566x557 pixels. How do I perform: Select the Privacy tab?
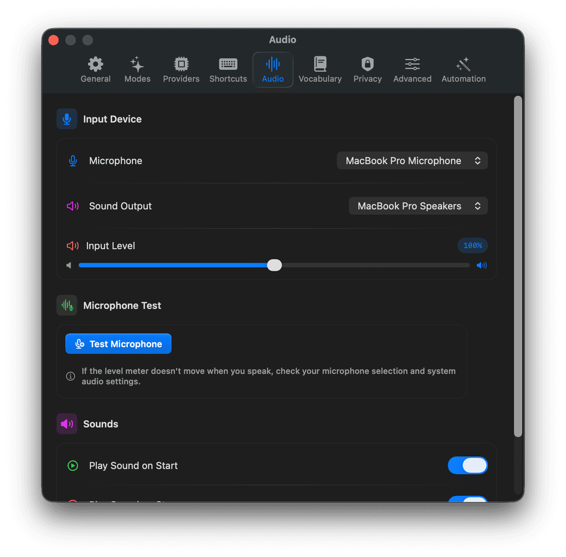(367, 69)
